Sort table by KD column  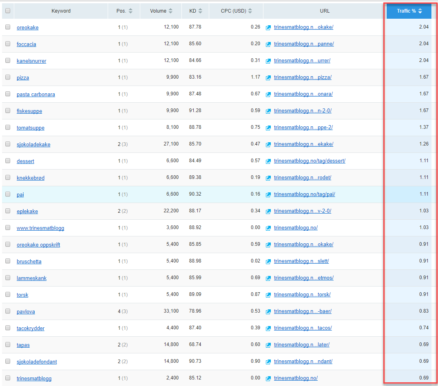tap(195, 11)
